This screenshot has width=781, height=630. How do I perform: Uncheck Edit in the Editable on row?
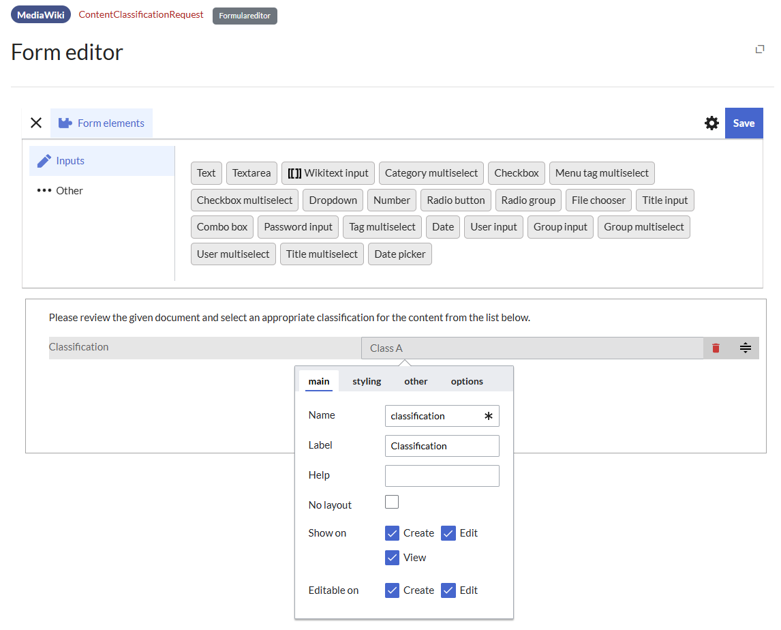coord(448,590)
